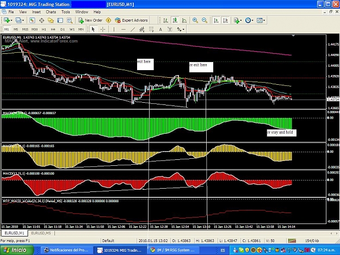Expand the Profiles dropdown
Screen dimensions: 340x255
23,20
